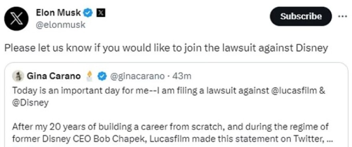Click the main tweet text about joining lawsuit

click(x=166, y=48)
